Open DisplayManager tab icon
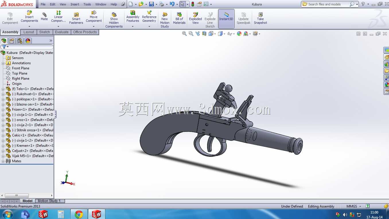 click(28, 41)
